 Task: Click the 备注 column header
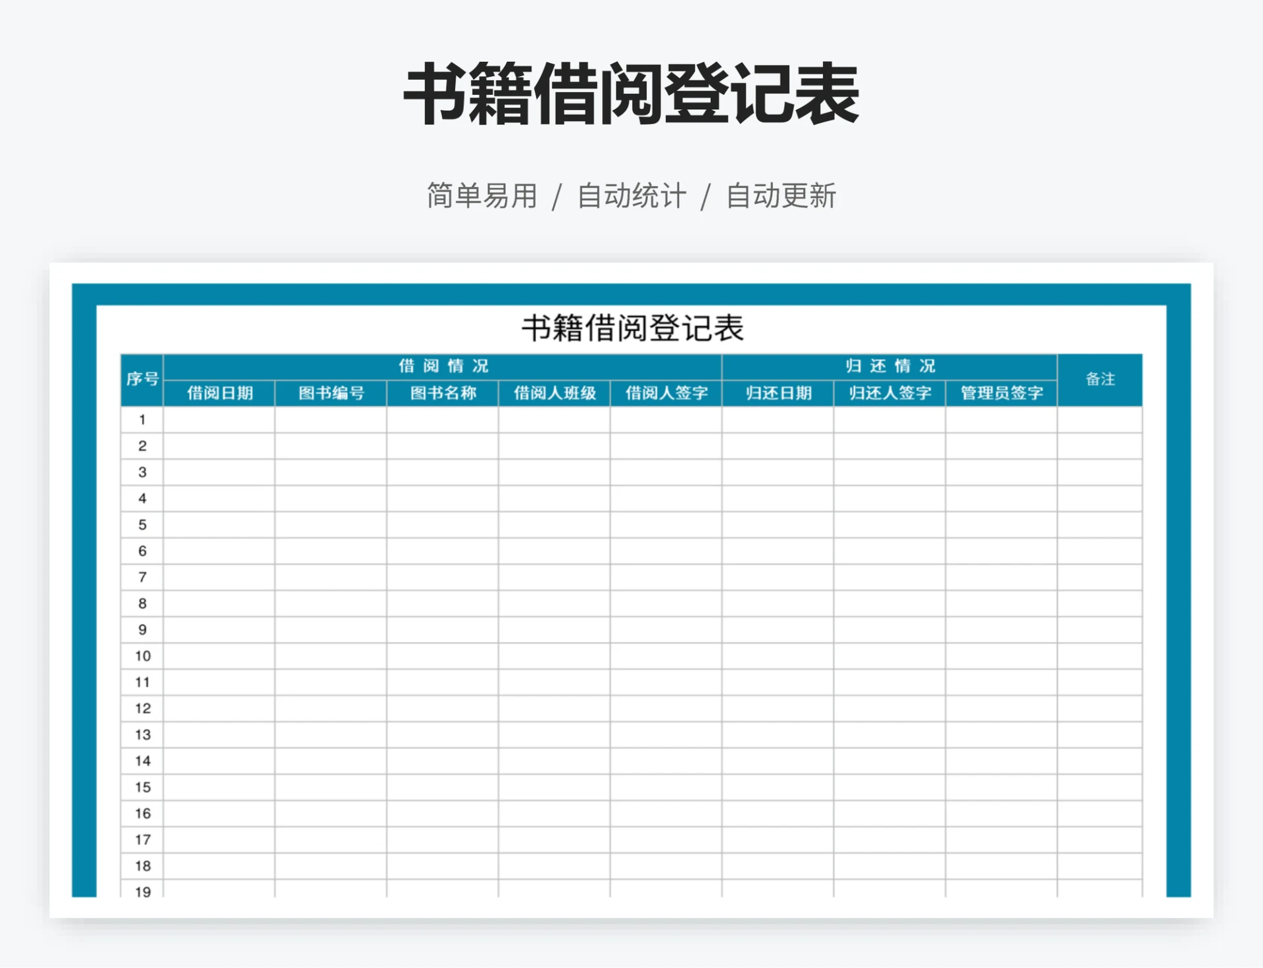(x=1100, y=380)
